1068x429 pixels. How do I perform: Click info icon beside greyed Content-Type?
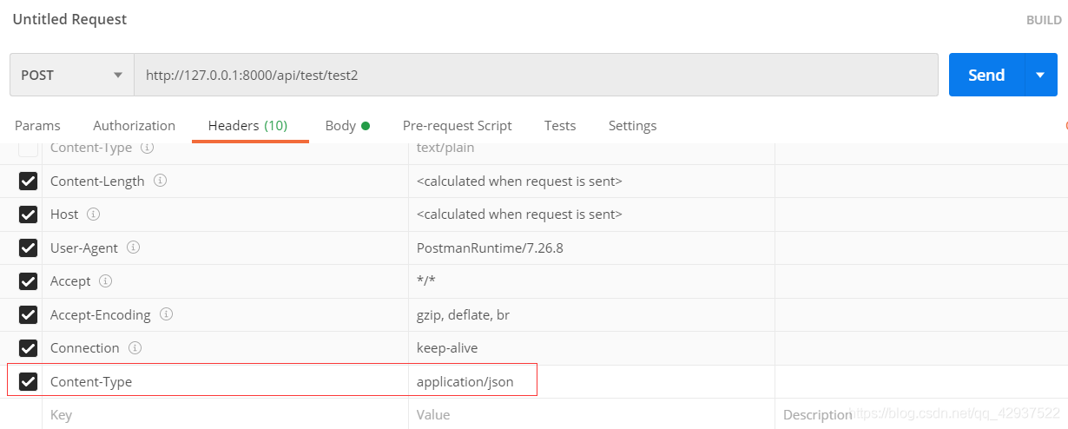148,148
